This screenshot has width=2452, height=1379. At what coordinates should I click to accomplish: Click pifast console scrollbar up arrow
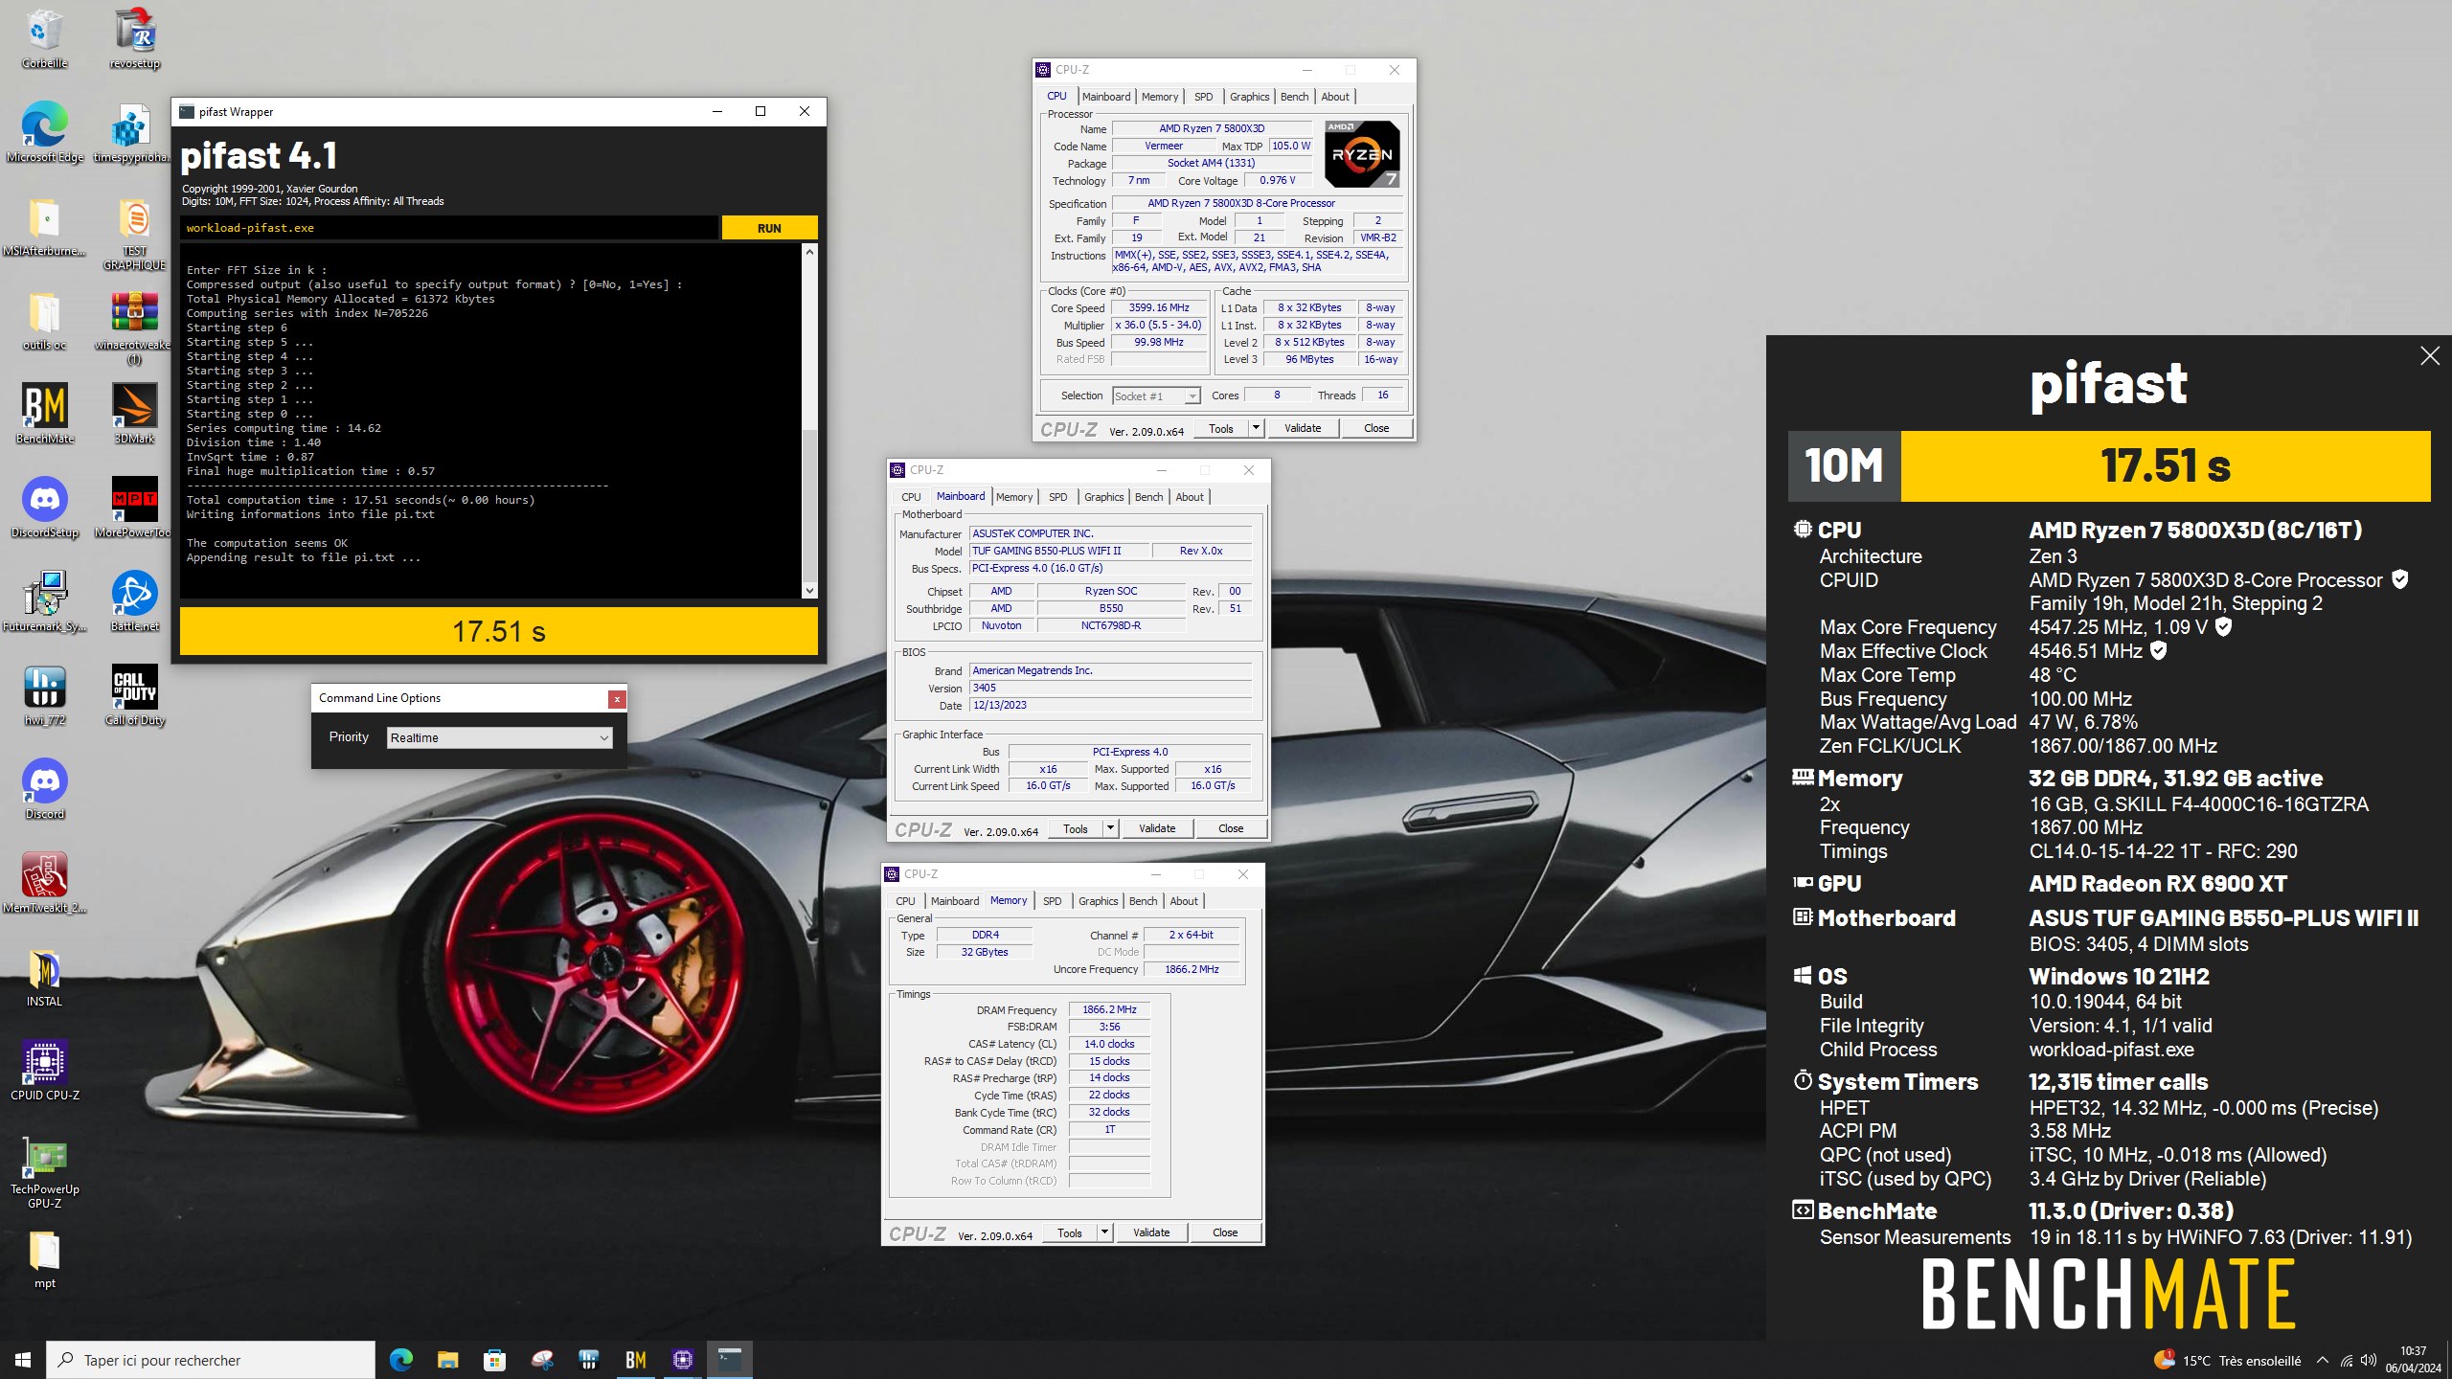coord(809,252)
